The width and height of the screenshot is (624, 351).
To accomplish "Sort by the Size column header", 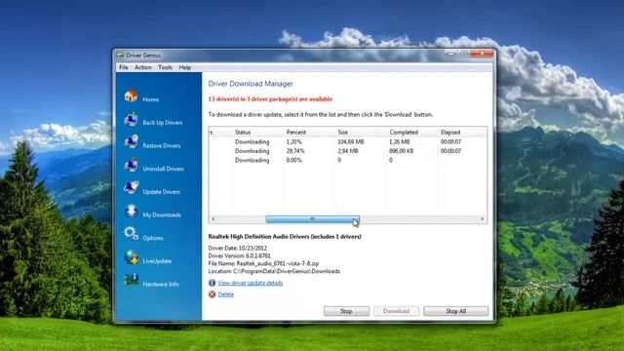I will 342,133.
